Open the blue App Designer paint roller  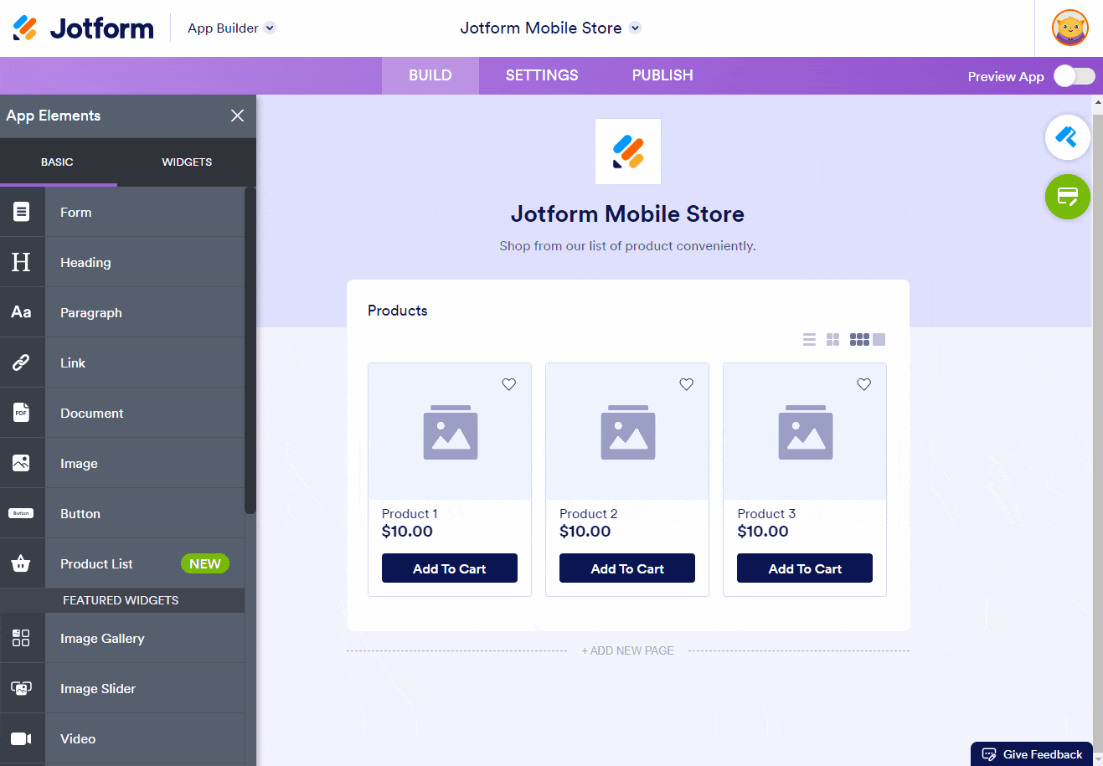click(x=1067, y=136)
